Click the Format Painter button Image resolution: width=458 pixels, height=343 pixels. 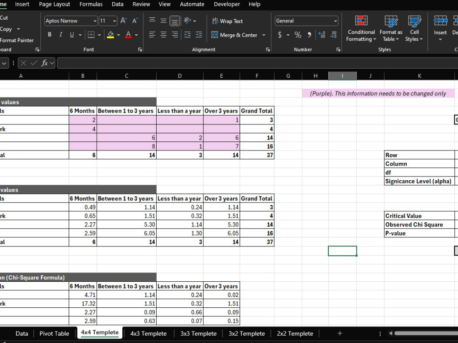click(16, 40)
